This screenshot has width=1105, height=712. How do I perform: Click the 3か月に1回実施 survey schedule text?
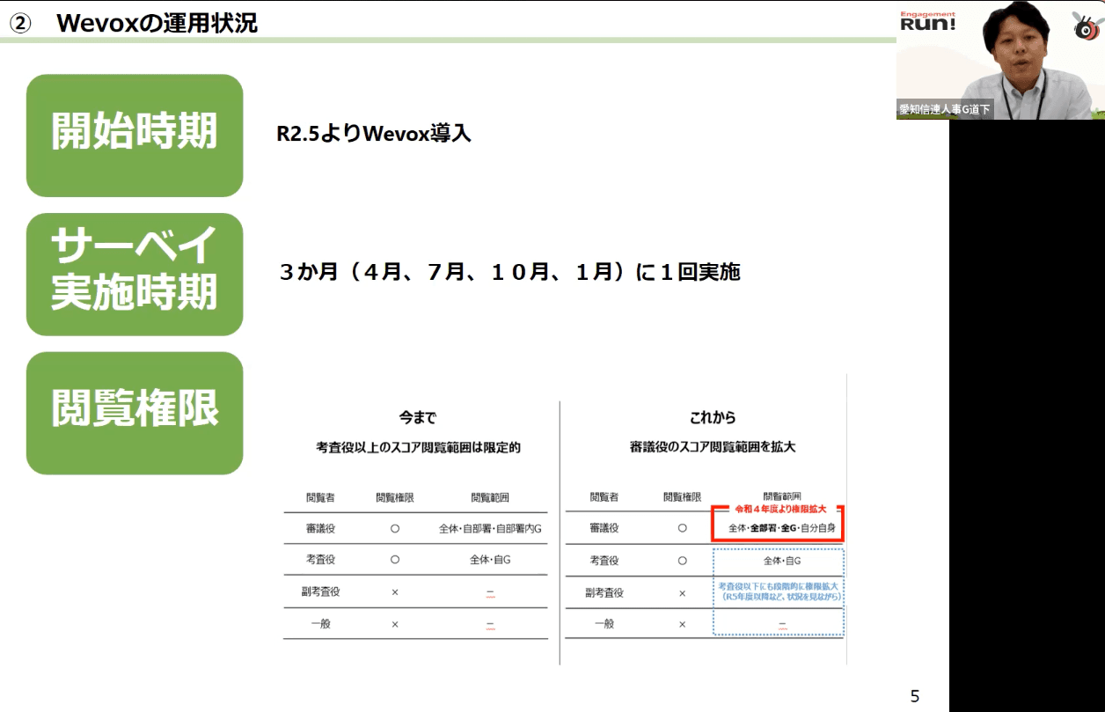[509, 272]
